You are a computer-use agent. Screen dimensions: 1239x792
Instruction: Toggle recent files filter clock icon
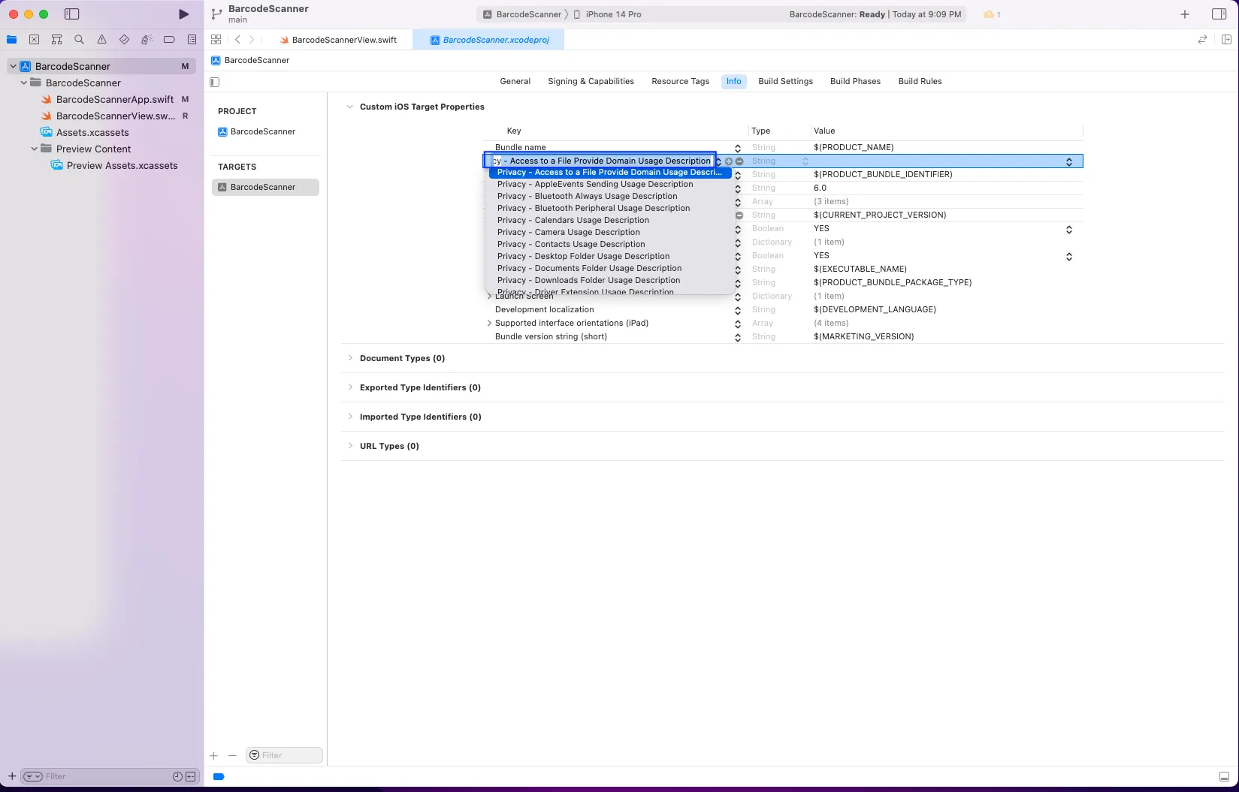(177, 776)
